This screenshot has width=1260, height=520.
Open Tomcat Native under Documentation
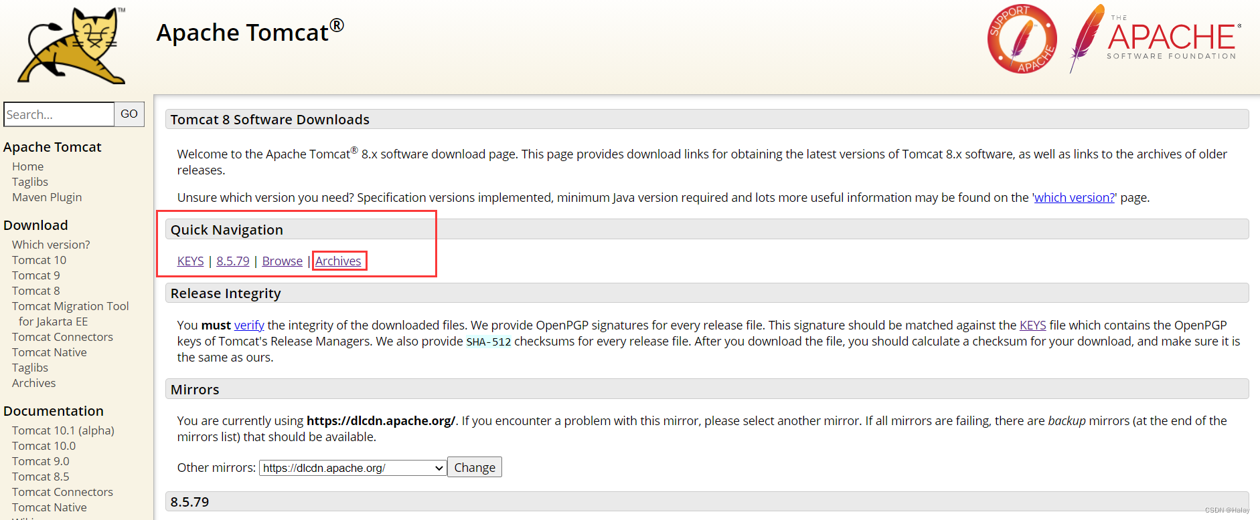pyautogui.click(x=50, y=507)
